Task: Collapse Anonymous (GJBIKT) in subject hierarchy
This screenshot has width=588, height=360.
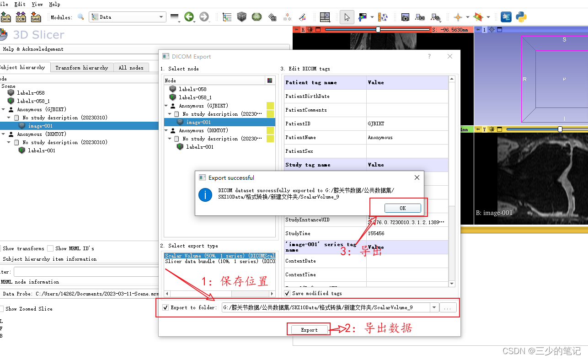Action: click(4, 109)
